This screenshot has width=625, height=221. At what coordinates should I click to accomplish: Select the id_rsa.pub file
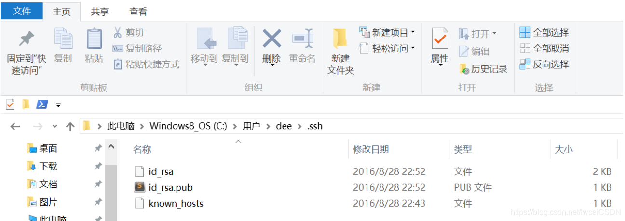point(171,187)
